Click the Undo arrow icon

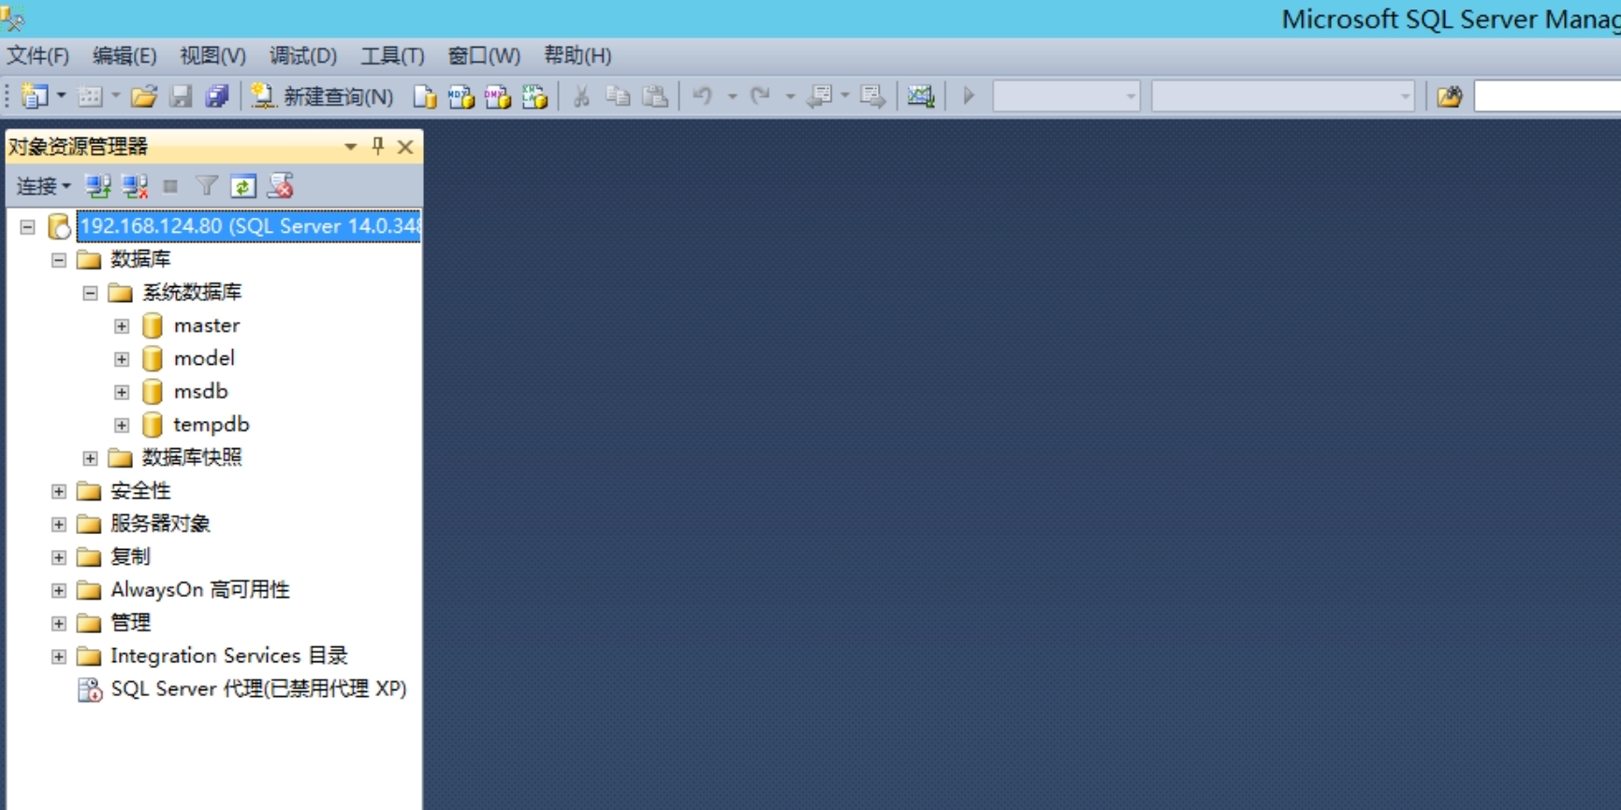coord(703,95)
